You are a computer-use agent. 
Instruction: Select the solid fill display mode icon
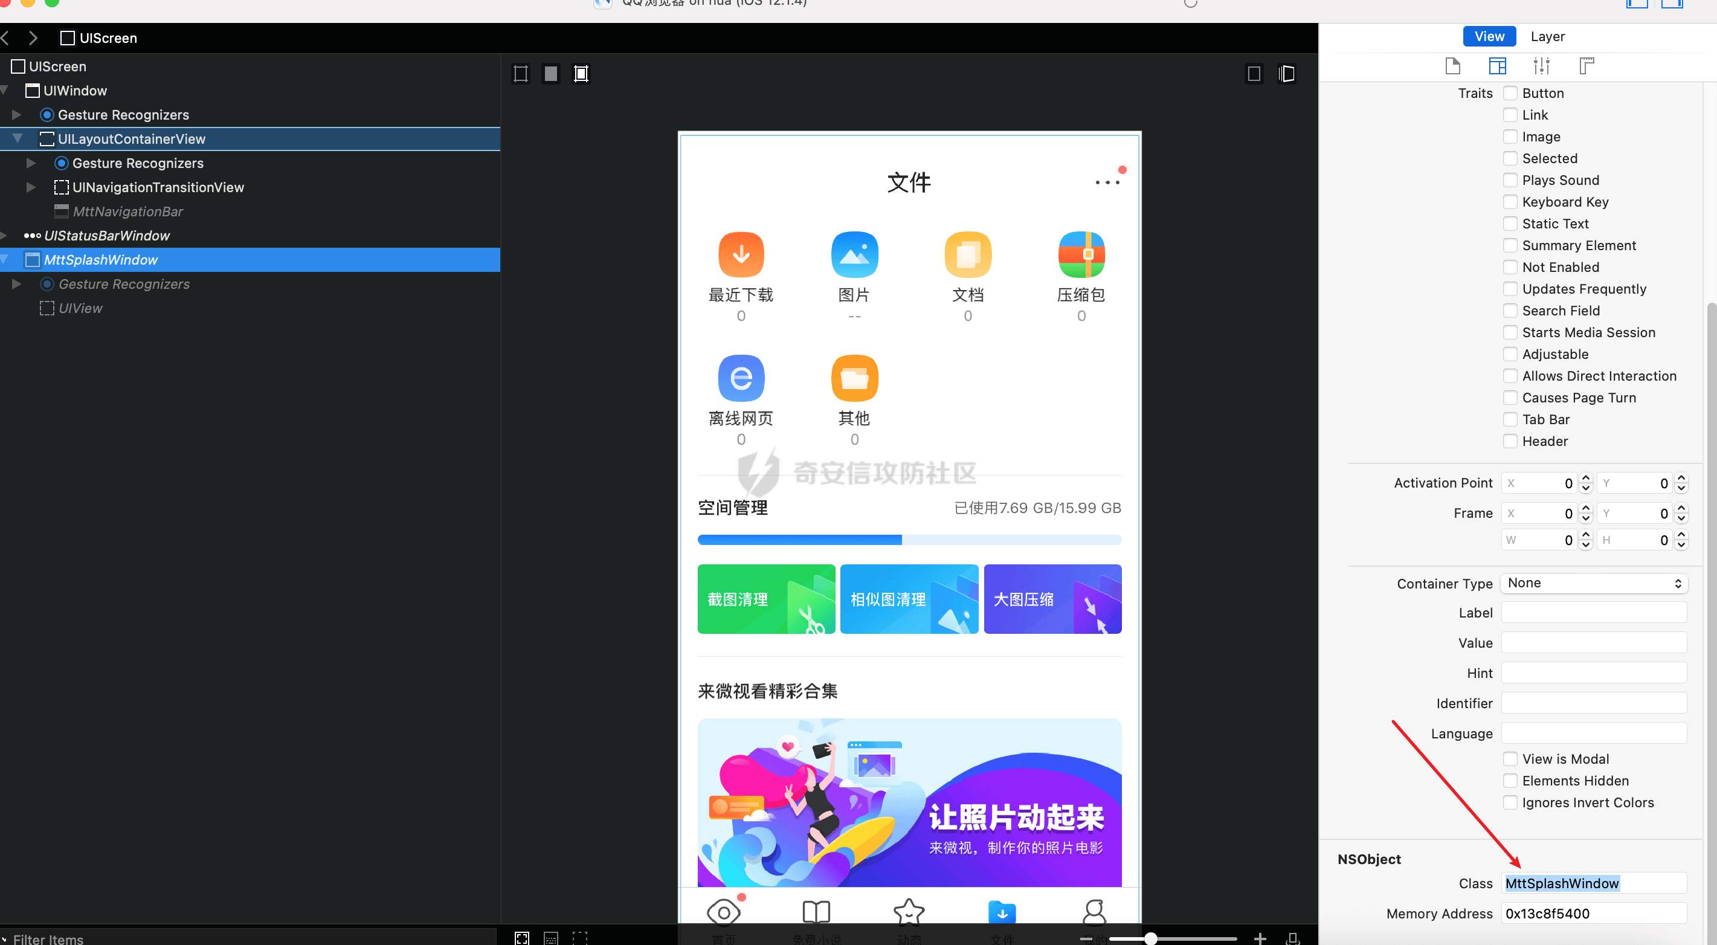[x=550, y=73]
